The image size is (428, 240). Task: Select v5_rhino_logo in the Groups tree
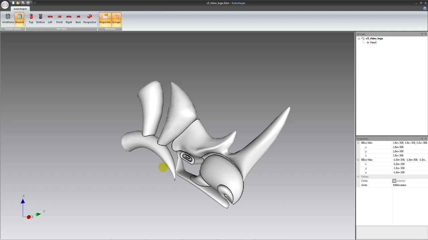point(374,38)
